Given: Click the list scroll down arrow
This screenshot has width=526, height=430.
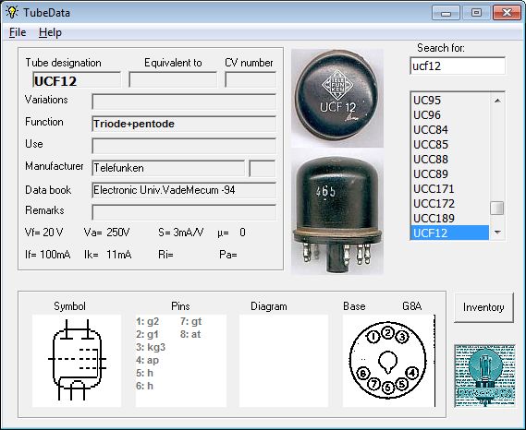Looking at the screenshot, I should point(497,233).
